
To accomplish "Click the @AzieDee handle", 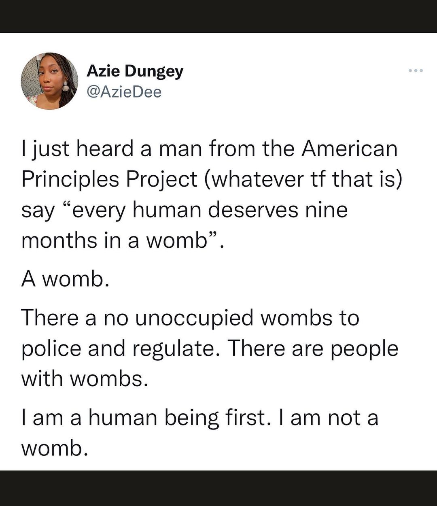I will [x=124, y=92].
